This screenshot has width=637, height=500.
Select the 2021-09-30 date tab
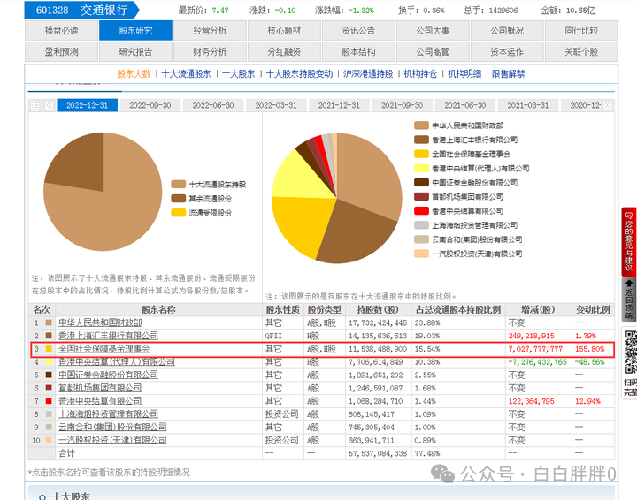pos(403,105)
